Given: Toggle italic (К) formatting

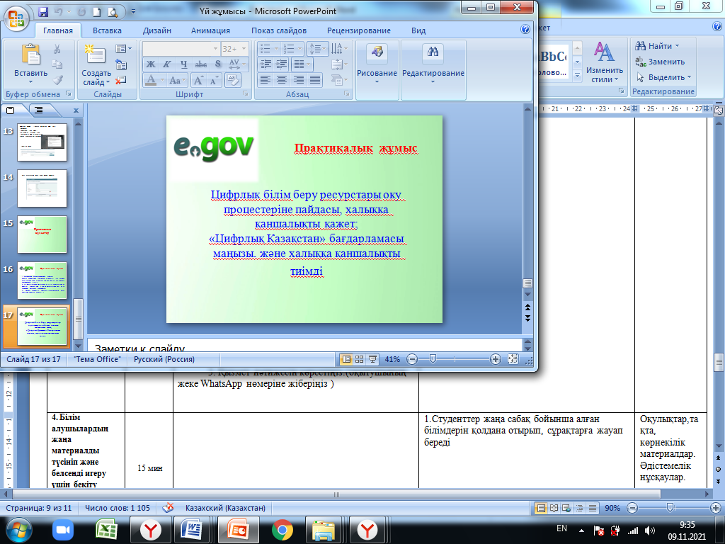Looking at the screenshot, I should (x=167, y=64).
